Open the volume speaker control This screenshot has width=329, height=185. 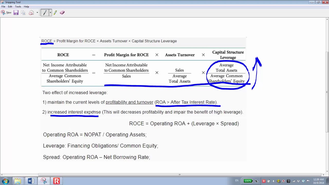coord(274,181)
